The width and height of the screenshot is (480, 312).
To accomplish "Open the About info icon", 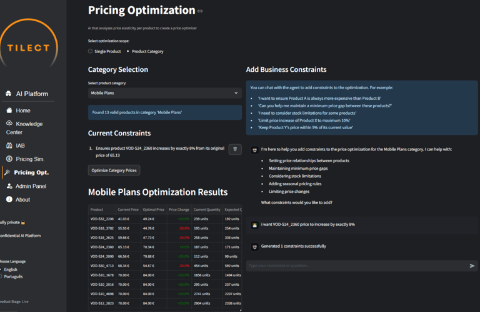I will click(x=9, y=200).
